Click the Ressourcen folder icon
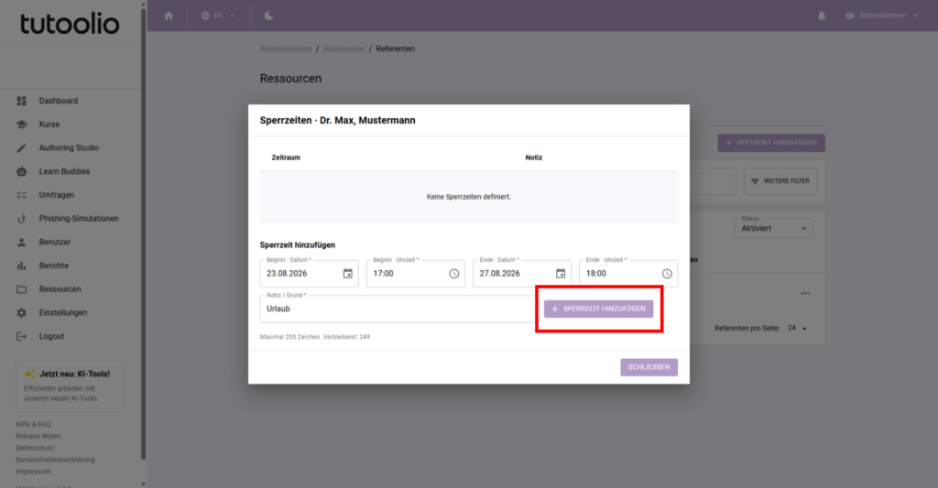This screenshot has height=488, width=938. click(22, 288)
